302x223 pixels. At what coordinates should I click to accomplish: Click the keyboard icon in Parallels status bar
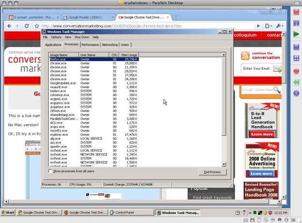[x=245, y=220]
